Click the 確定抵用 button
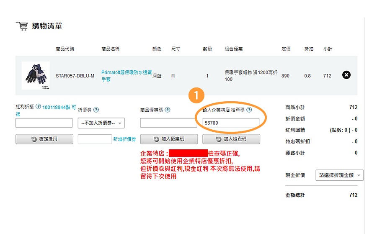 [44, 139]
